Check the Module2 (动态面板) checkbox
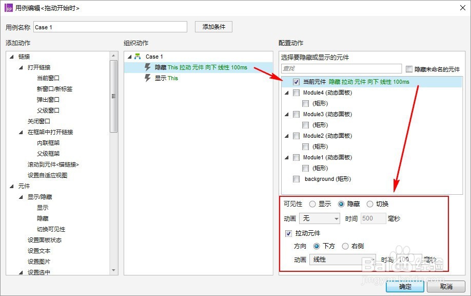 coord(296,136)
